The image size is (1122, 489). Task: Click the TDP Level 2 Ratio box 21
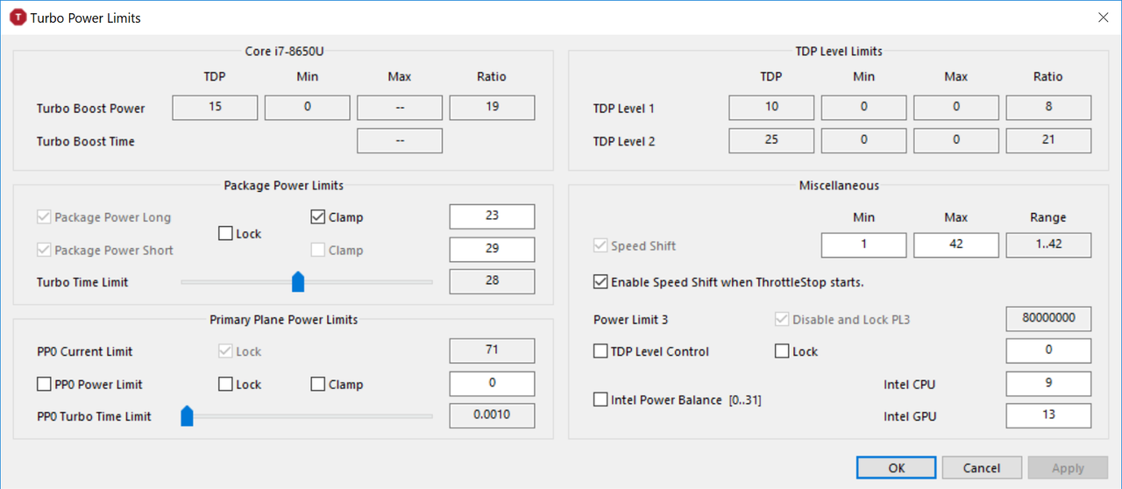point(1048,140)
